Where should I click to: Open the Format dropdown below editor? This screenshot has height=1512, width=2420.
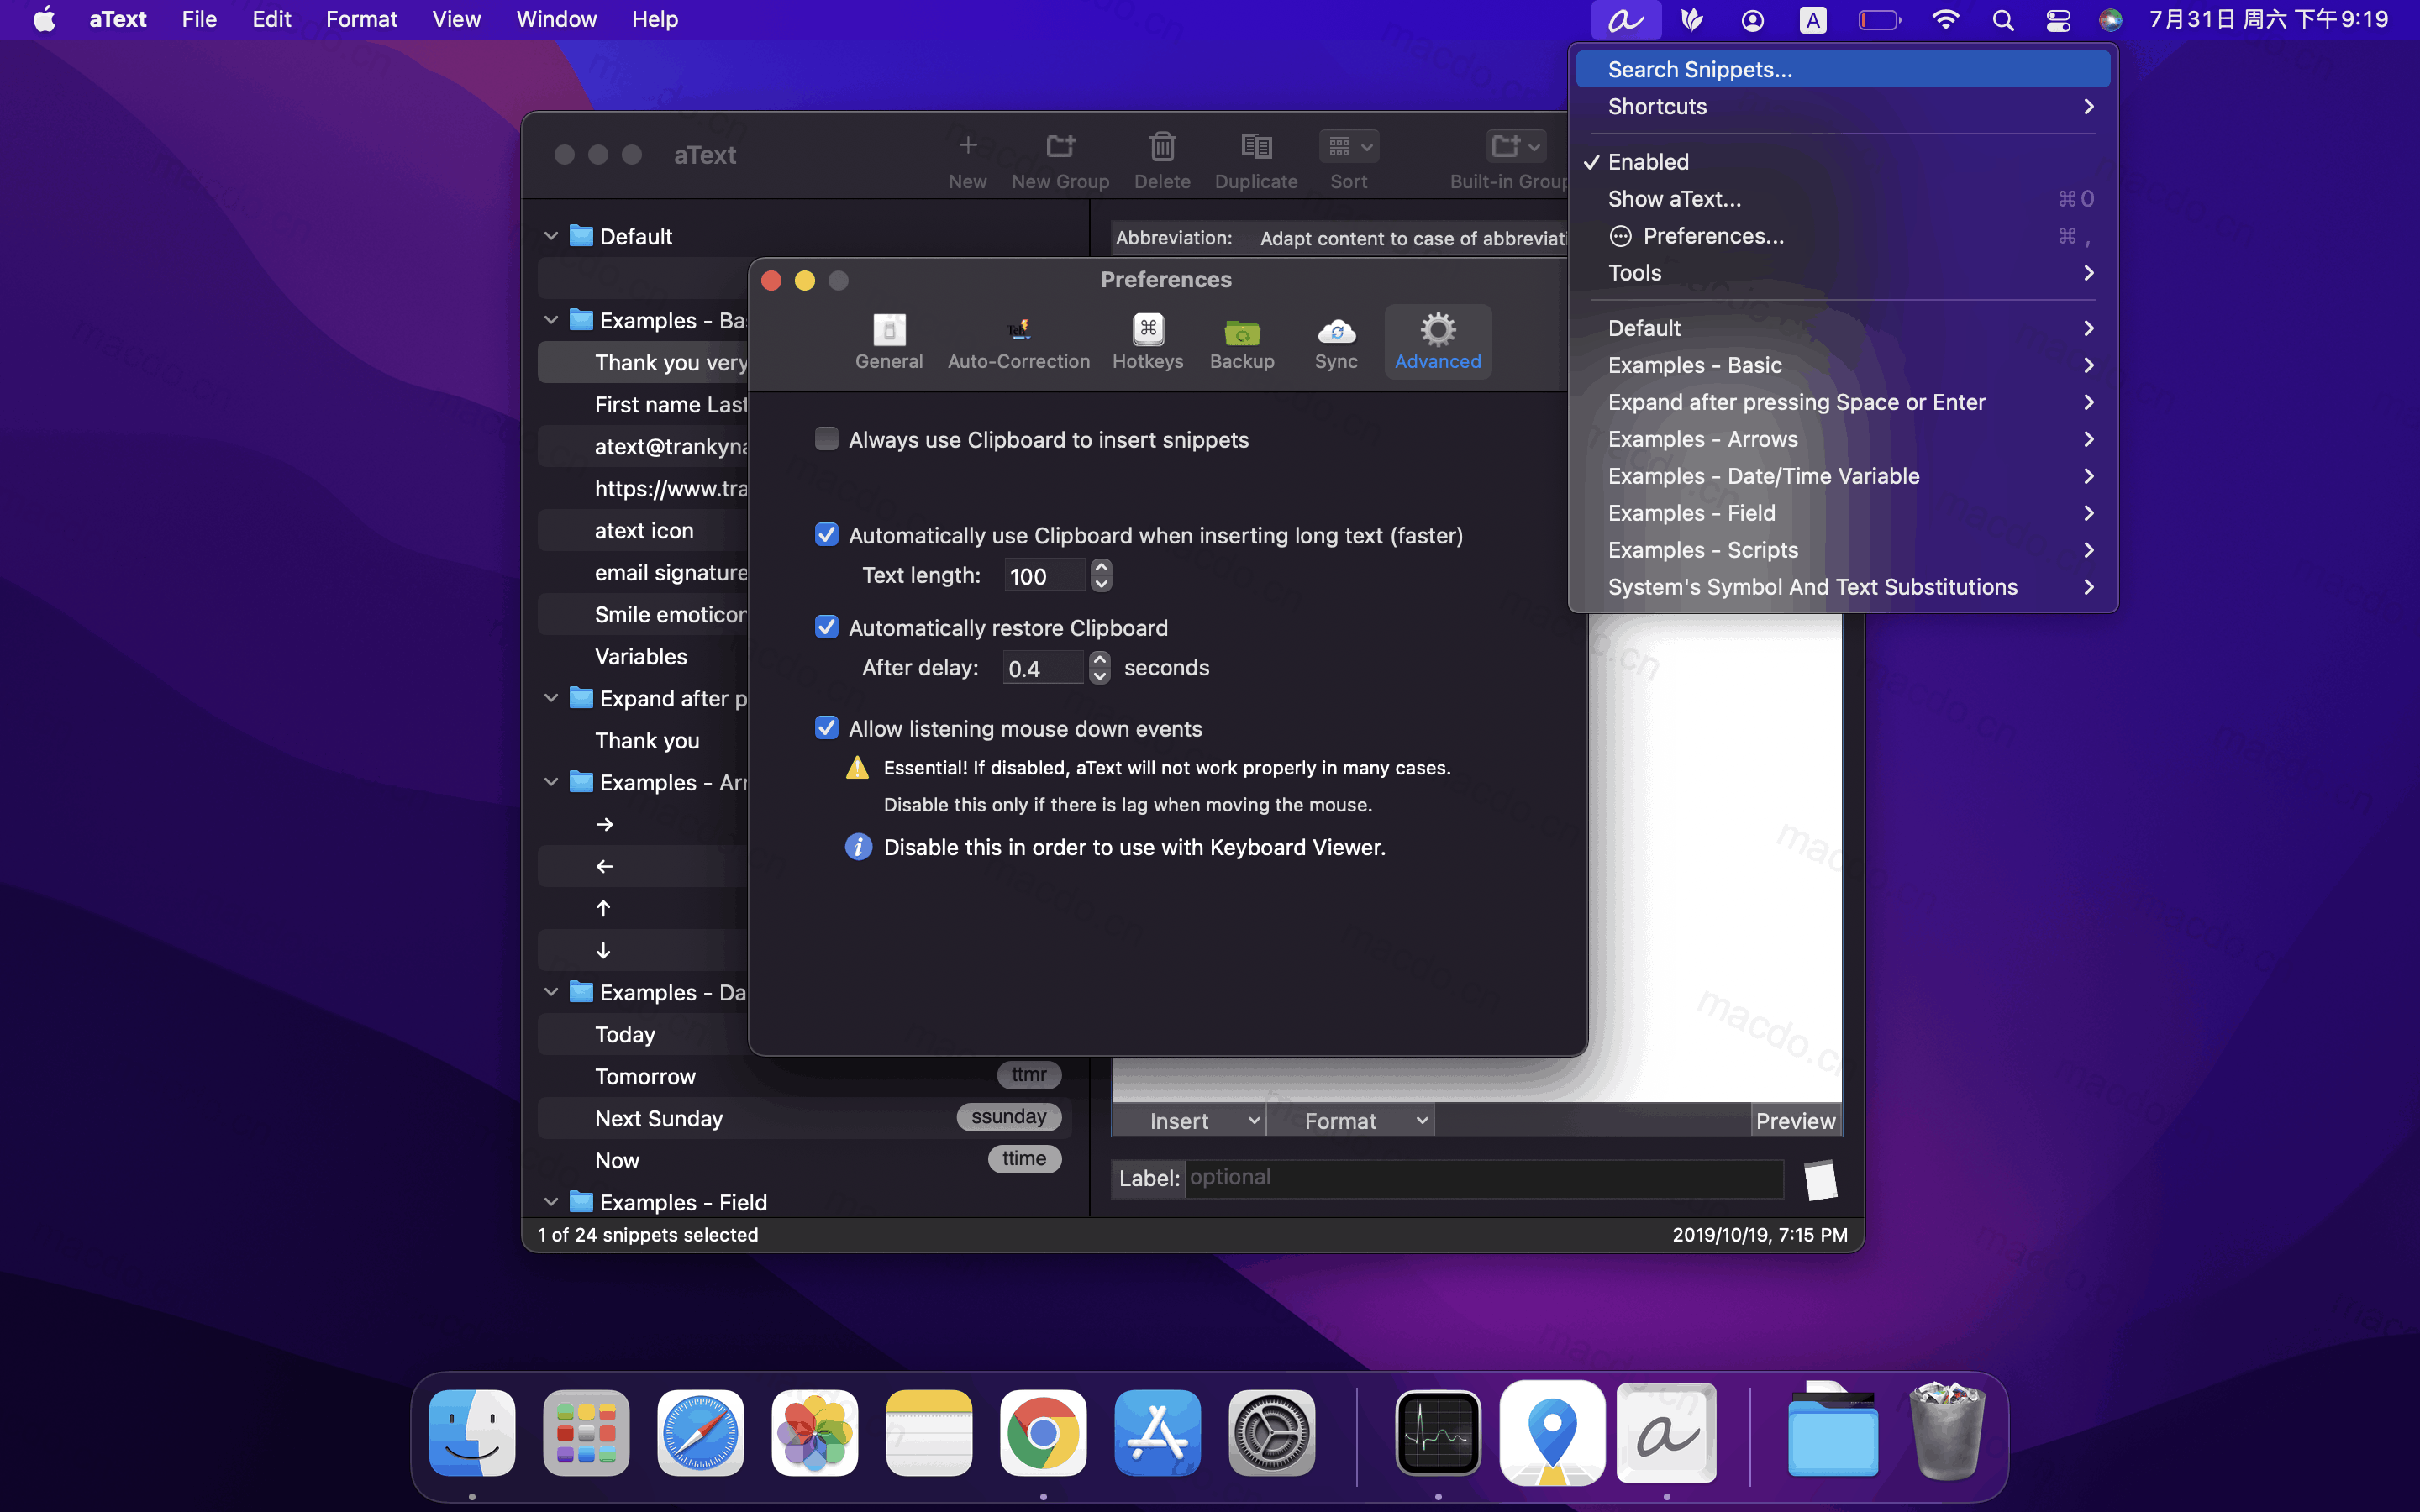[1351, 1121]
